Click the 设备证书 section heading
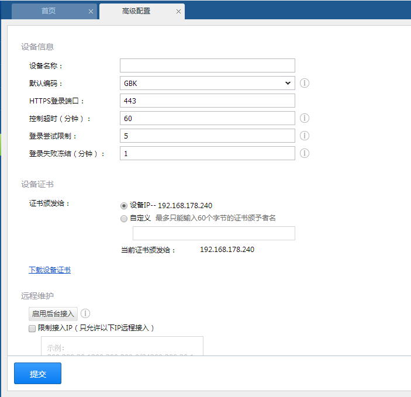 [x=37, y=184]
